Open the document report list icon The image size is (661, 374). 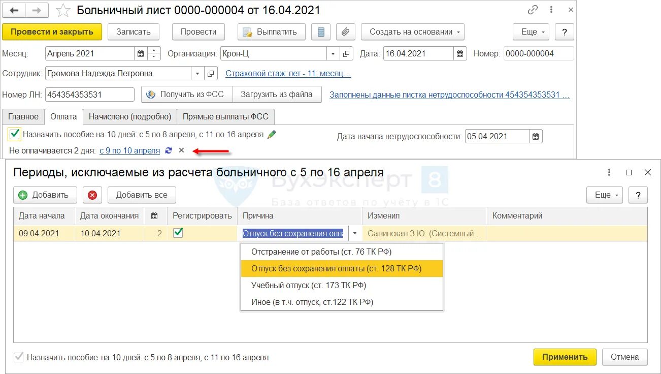tap(321, 32)
